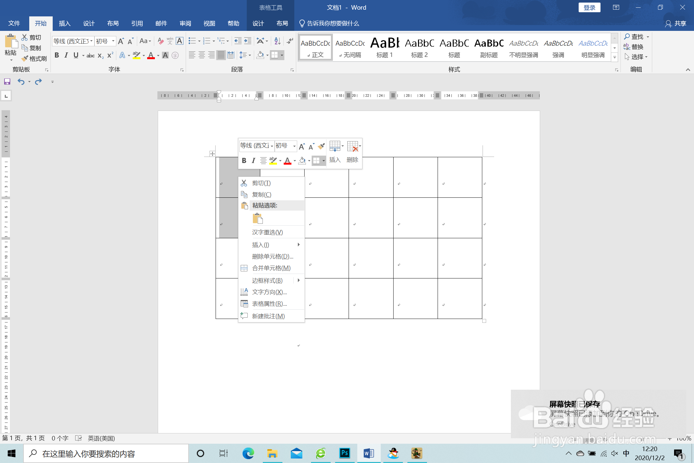
Task: Apply the red font color swatch in ribbon
Action: click(x=151, y=55)
